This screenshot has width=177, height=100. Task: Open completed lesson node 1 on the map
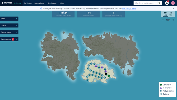tap(109, 76)
